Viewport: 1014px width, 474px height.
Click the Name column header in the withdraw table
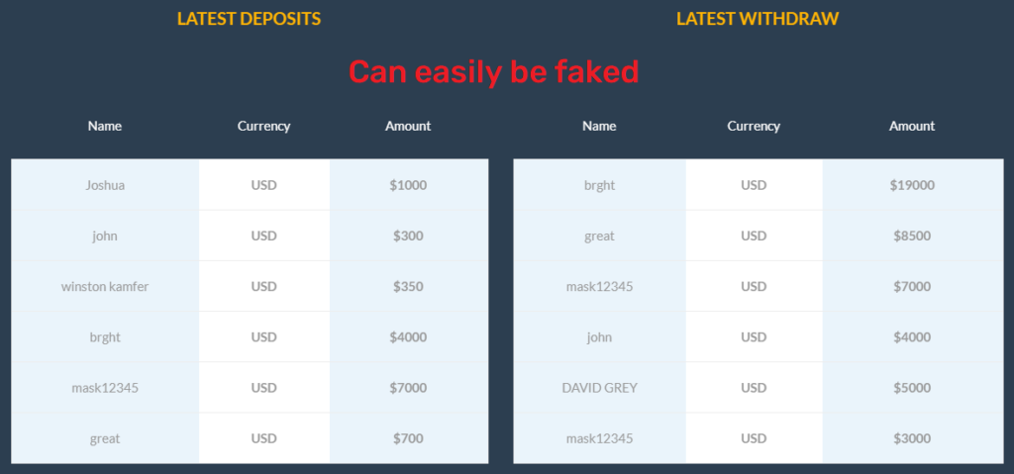(599, 126)
